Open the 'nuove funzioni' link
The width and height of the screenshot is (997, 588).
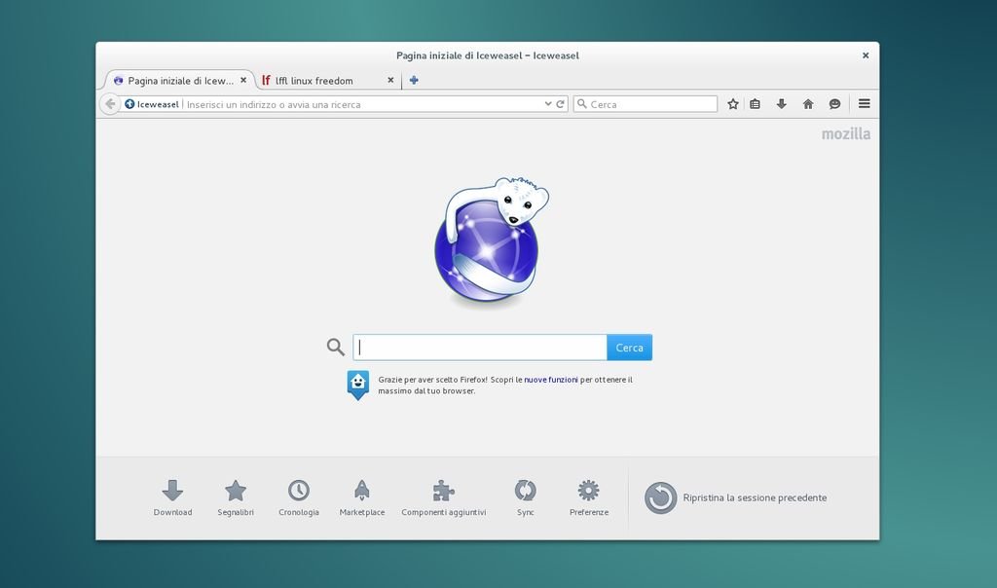click(551, 380)
